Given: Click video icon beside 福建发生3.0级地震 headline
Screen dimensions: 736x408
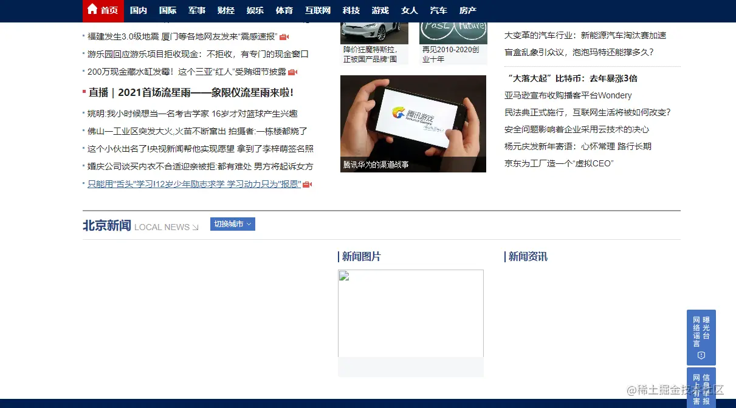Looking at the screenshot, I should 284,37.
